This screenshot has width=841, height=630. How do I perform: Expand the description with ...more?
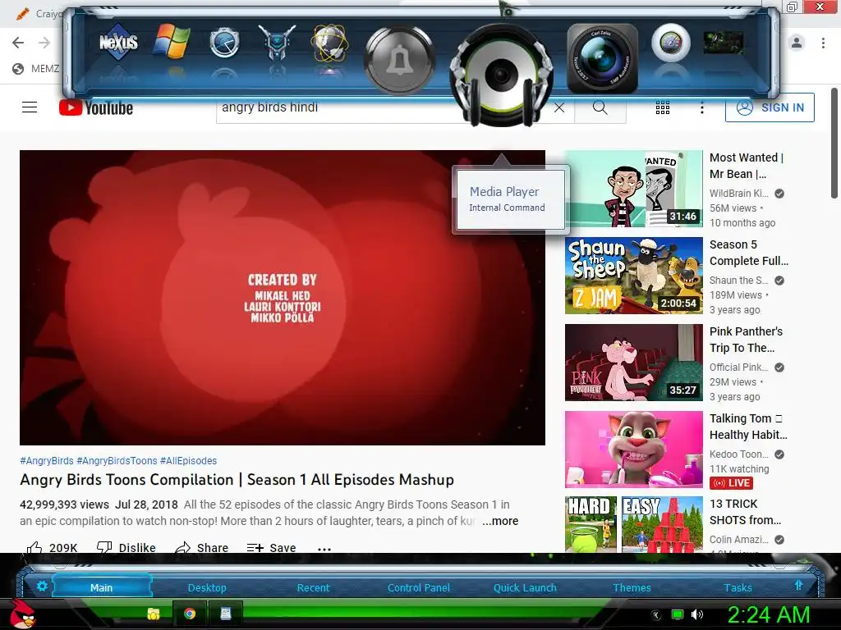pyautogui.click(x=500, y=521)
